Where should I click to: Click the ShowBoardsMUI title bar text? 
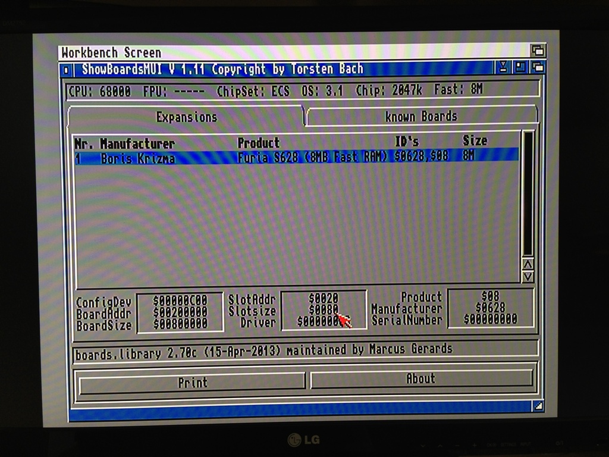click(222, 69)
